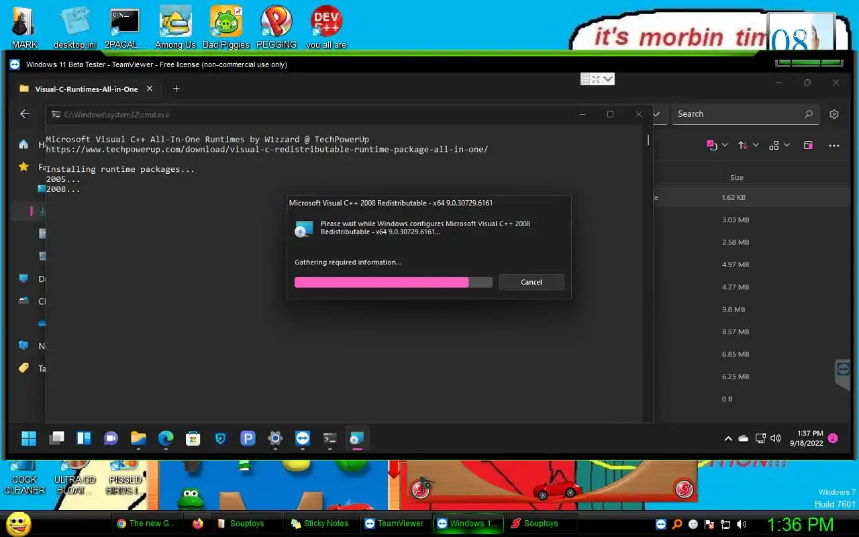
Task: Launch the Chat app from Windows 11 taskbar
Action: [x=111, y=439]
